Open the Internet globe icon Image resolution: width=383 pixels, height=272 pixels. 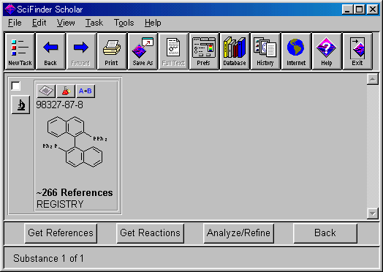click(x=296, y=52)
